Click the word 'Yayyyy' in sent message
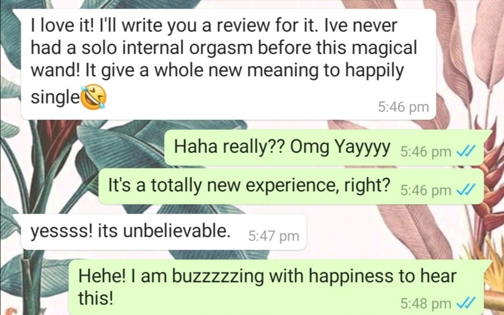 pos(363,147)
